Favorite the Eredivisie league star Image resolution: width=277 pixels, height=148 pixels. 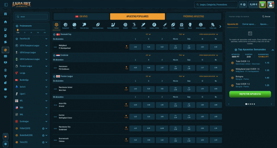coord(54,55)
